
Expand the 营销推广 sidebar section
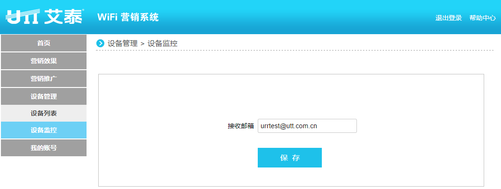(x=44, y=79)
